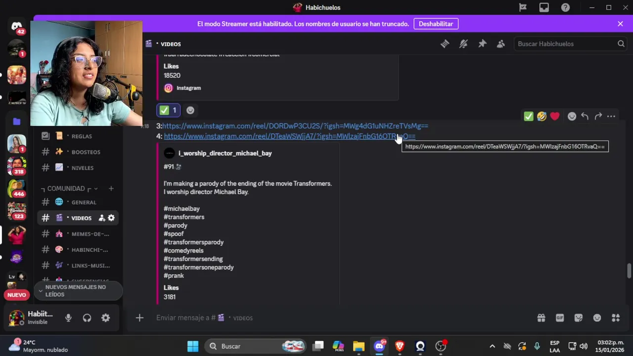The image size is (633, 356).
Task: Open apps launcher icon in message bar
Action: point(616,318)
